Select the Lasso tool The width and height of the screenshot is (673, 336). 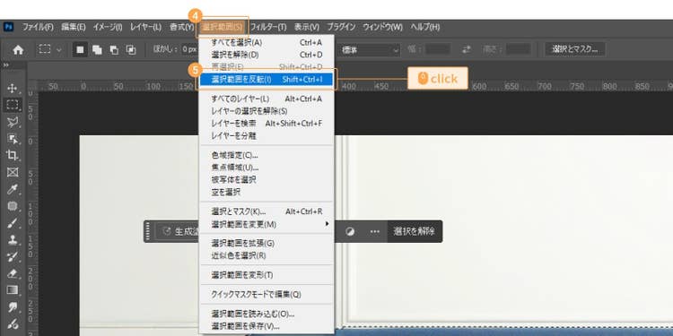tap(13, 122)
